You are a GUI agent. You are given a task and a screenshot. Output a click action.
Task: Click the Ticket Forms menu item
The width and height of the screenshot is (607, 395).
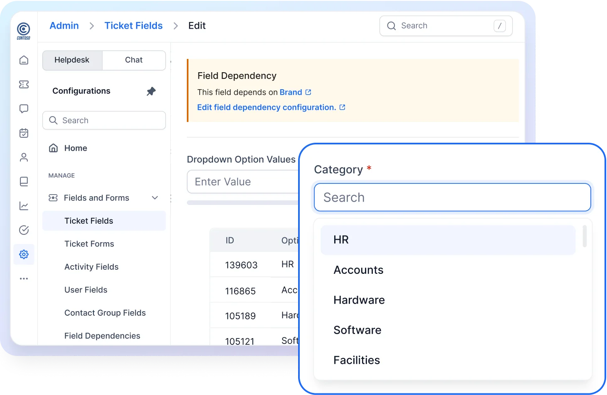coord(89,244)
